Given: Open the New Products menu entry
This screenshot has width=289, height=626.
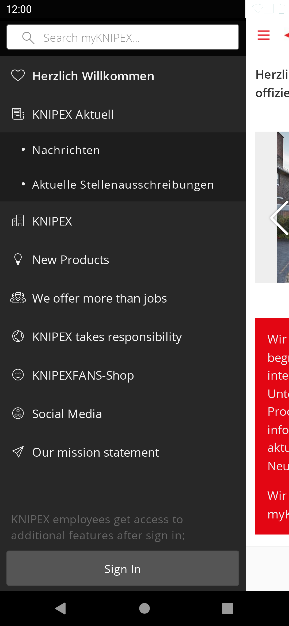Looking at the screenshot, I should click(x=71, y=260).
